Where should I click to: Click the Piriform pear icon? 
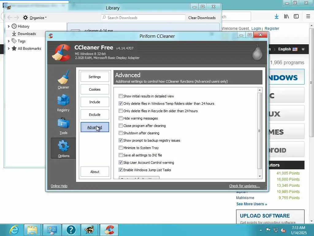(257, 53)
